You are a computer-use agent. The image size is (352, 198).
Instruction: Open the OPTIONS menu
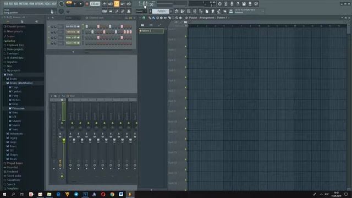39,4
